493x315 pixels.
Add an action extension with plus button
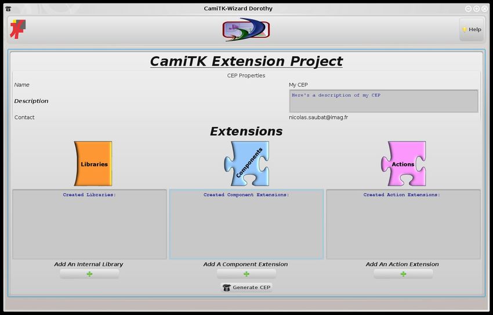pyautogui.click(x=404, y=274)
